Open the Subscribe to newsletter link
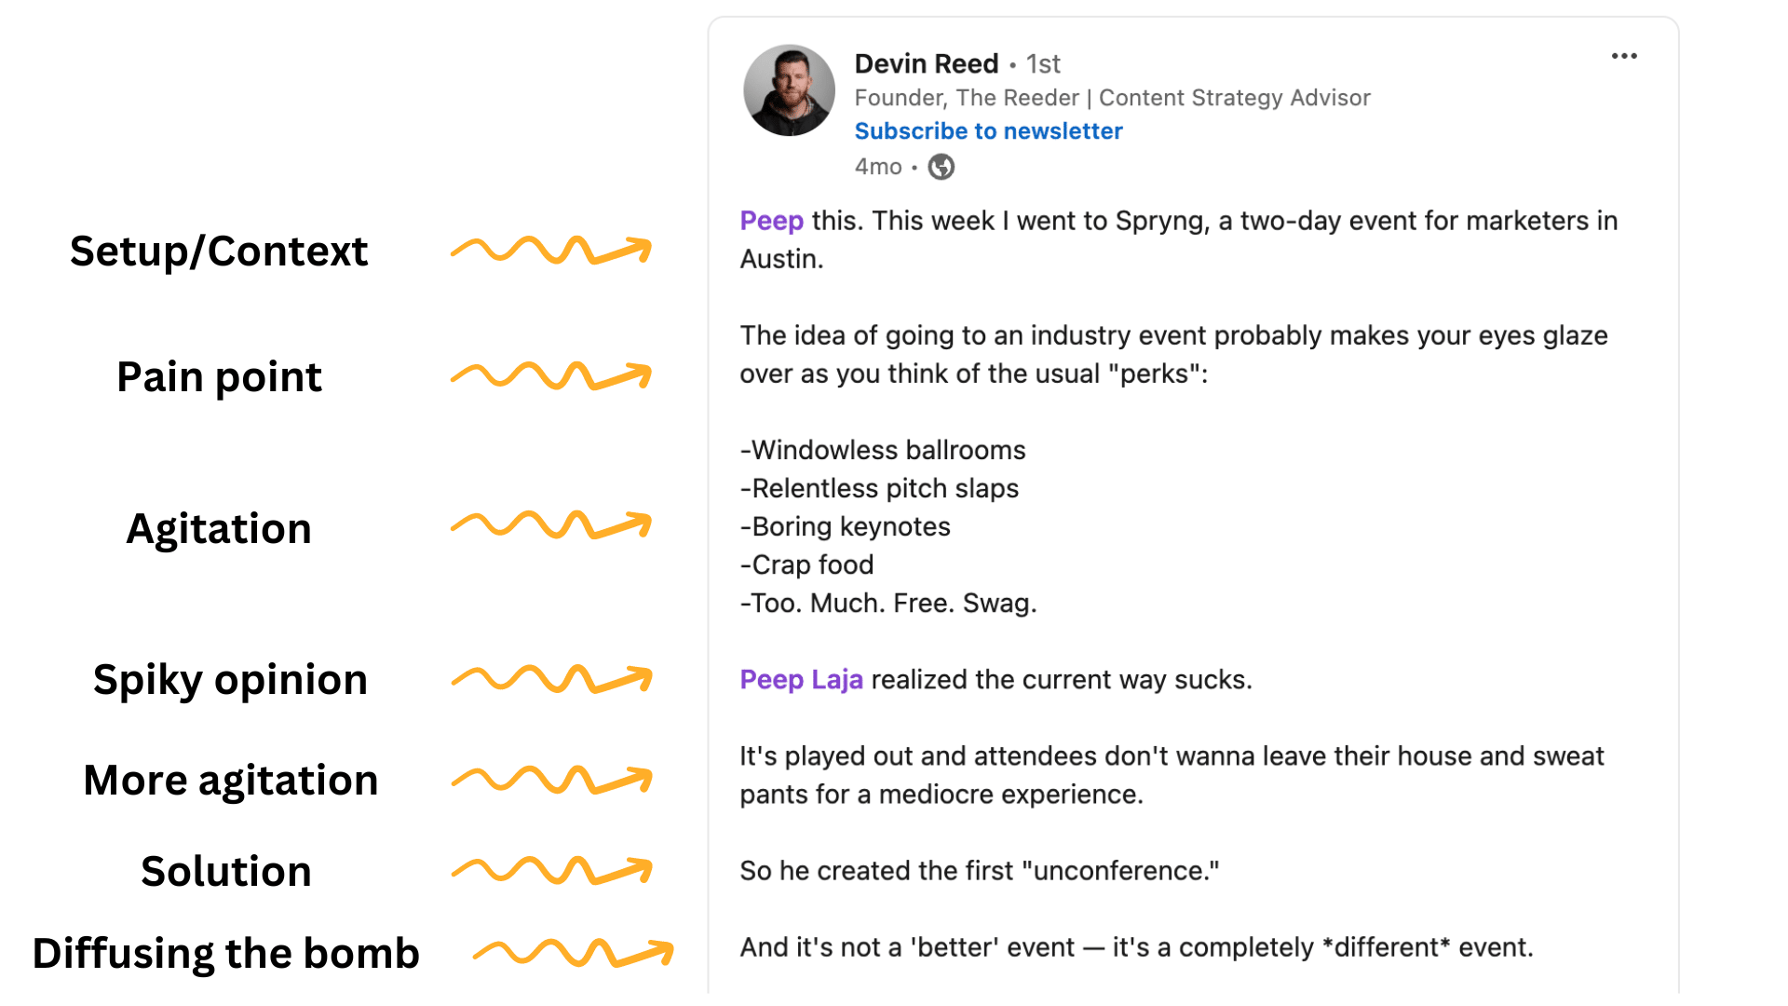Viewport: 1788px width, 1006px height. coord(988,131)
